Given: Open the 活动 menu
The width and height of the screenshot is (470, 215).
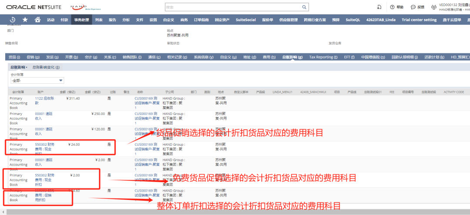Looking at the screenshot, I should coord(50,20).
